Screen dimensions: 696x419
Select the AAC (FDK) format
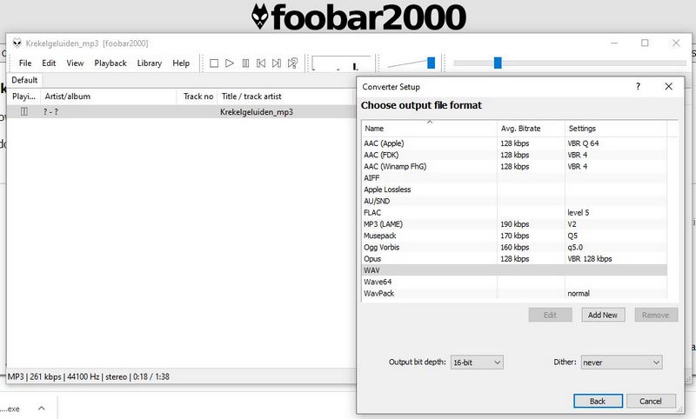click(x=514, y=155)
